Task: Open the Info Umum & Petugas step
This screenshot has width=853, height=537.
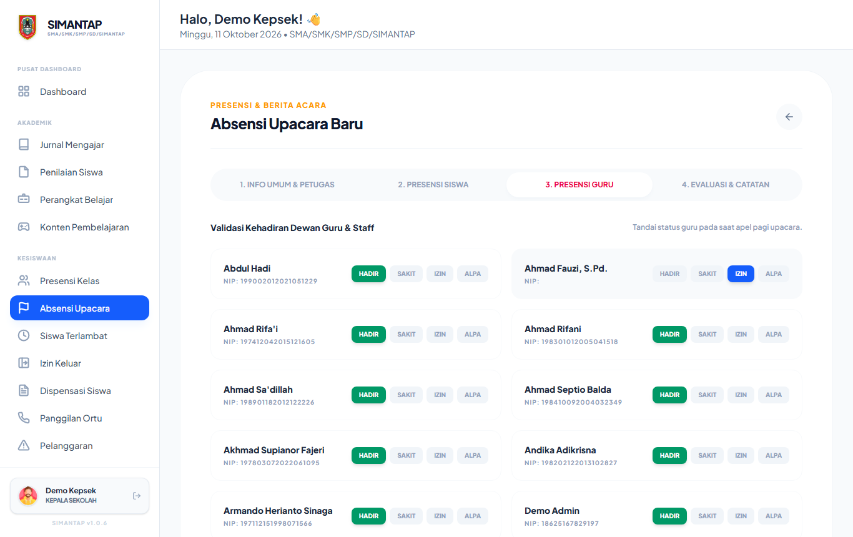Action: point(287,185)
